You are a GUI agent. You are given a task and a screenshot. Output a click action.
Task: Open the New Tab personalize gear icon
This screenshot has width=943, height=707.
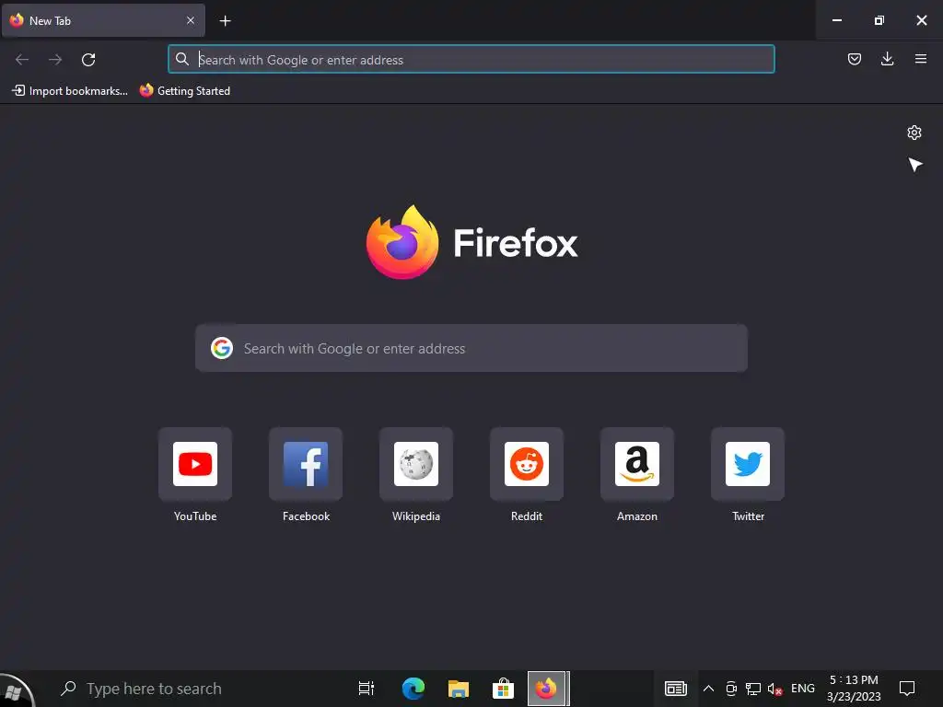[914, 133]
